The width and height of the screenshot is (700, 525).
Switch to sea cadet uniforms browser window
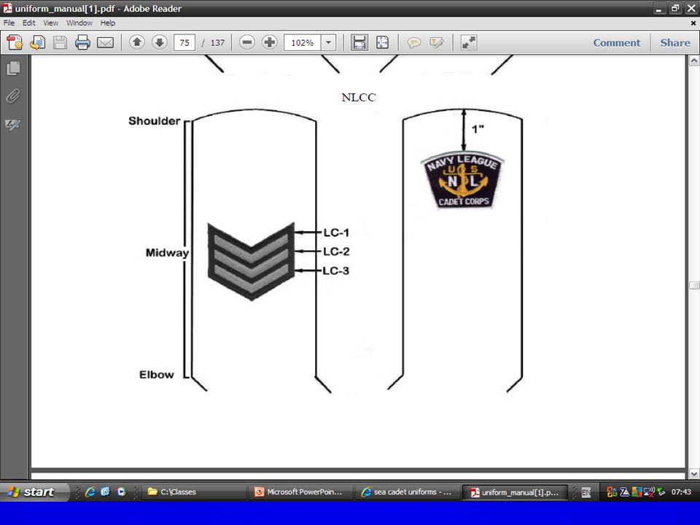407,492
